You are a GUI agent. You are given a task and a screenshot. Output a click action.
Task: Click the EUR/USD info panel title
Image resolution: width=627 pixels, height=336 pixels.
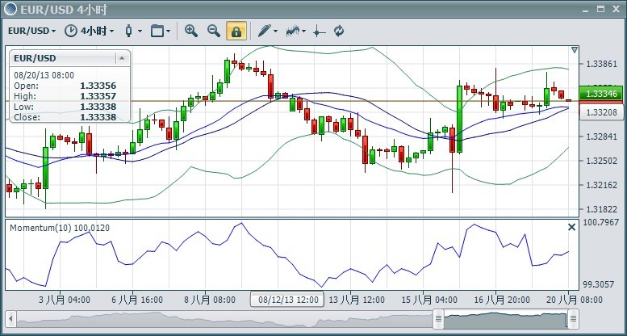[35, 58]
